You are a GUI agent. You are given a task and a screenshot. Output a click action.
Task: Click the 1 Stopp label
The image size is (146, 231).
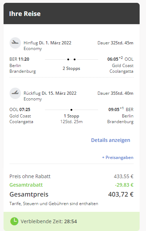(71, 116)
